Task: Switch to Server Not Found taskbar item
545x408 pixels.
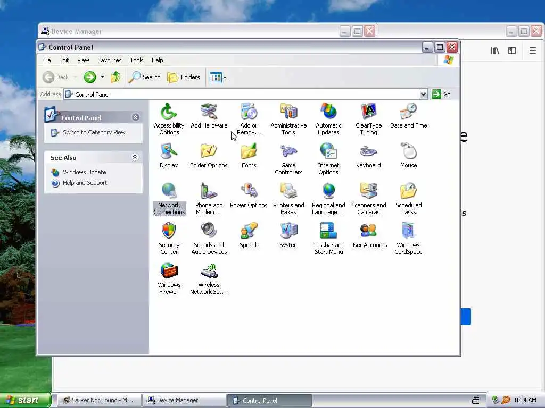Action: pyautogui.click(x=99, y=401)
